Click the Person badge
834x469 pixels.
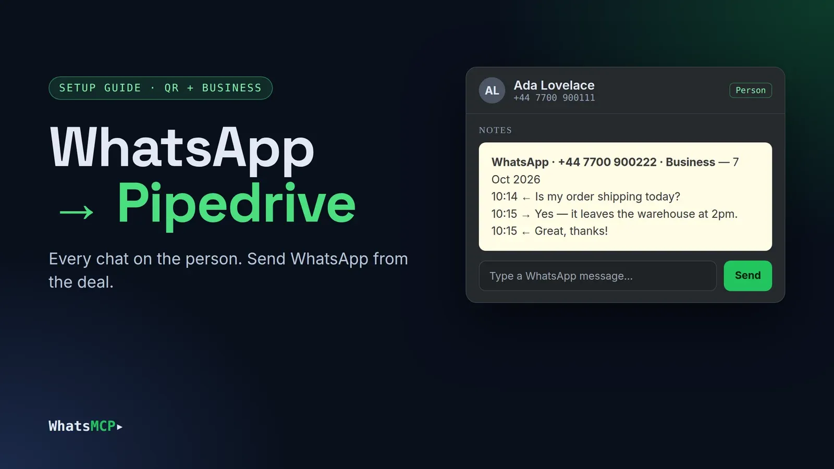pyautogui.click(x=751, y=90)
